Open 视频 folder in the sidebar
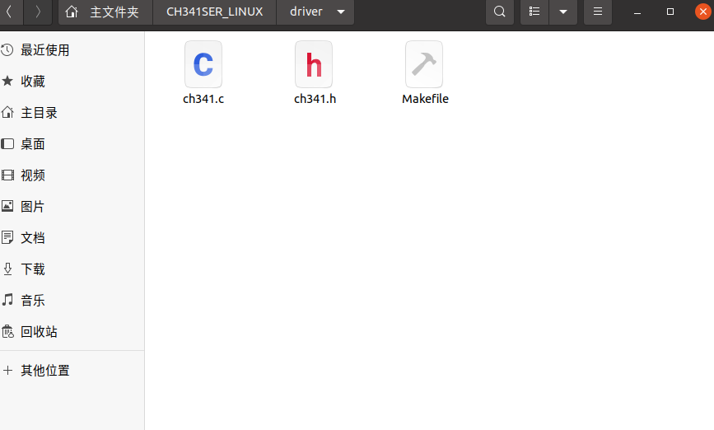This screenshot has height=430, width=714. (72, 175)
